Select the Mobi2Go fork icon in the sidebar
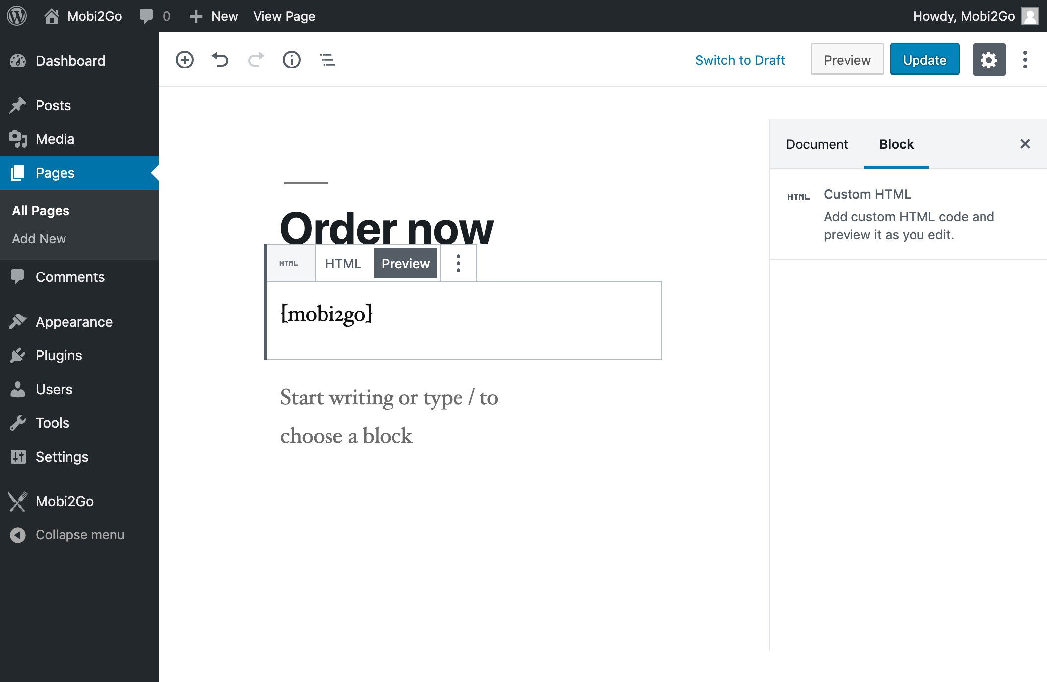 coord(18,501)
